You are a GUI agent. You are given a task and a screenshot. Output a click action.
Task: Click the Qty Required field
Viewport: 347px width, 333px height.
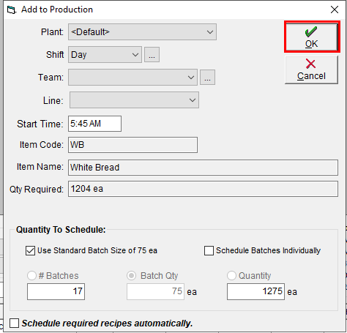[x=203, y=189]
